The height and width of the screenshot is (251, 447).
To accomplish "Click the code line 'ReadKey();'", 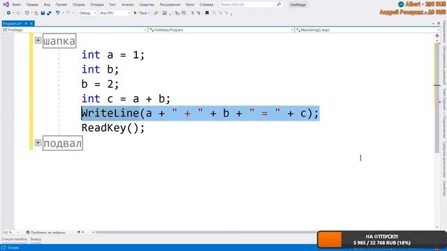I will (113, 128).
